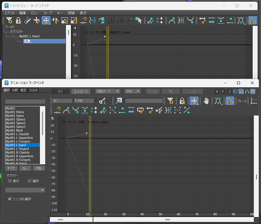
Task: Click the filter funnel icon in Track View toolbar
Action: [9, 21]
